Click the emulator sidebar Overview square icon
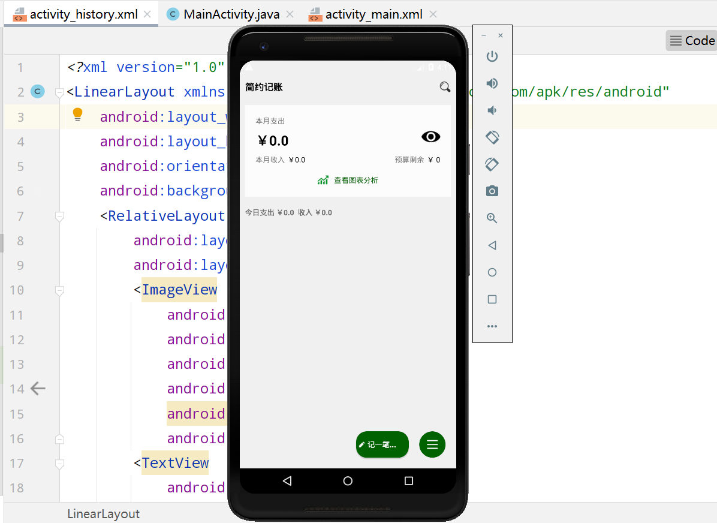 tap(492, 299)
